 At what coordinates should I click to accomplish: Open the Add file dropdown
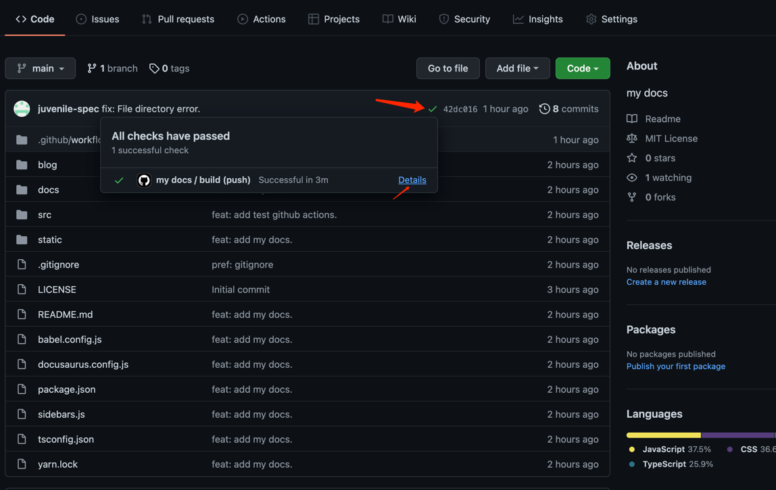tap(517, 68)
